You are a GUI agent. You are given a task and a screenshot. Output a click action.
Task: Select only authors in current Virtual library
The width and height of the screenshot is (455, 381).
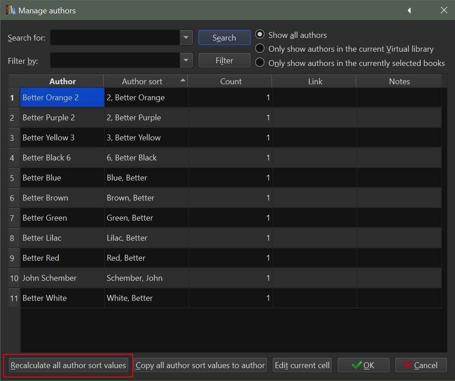[x=260, y=49]
